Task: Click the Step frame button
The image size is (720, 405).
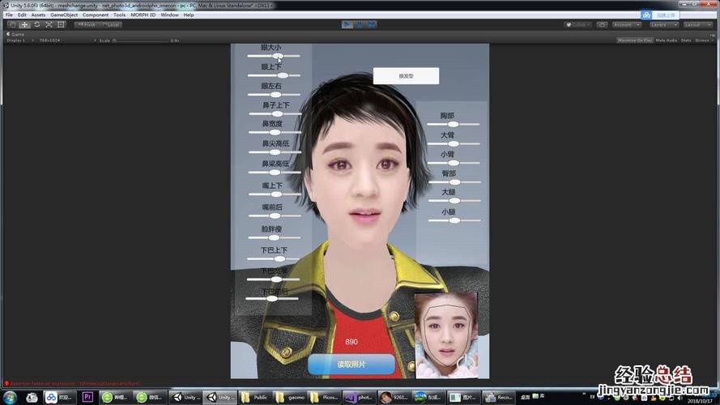Action: [x=372, y=24]
